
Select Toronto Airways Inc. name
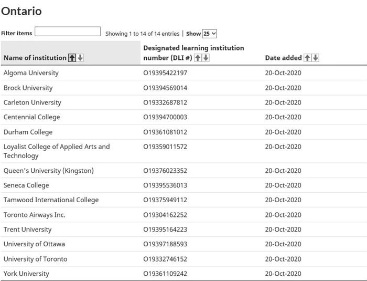coord(35,215)
